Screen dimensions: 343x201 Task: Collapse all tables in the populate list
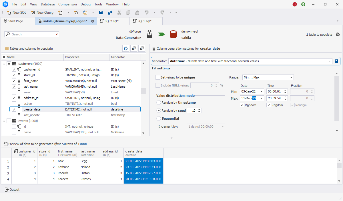(141, 48)
